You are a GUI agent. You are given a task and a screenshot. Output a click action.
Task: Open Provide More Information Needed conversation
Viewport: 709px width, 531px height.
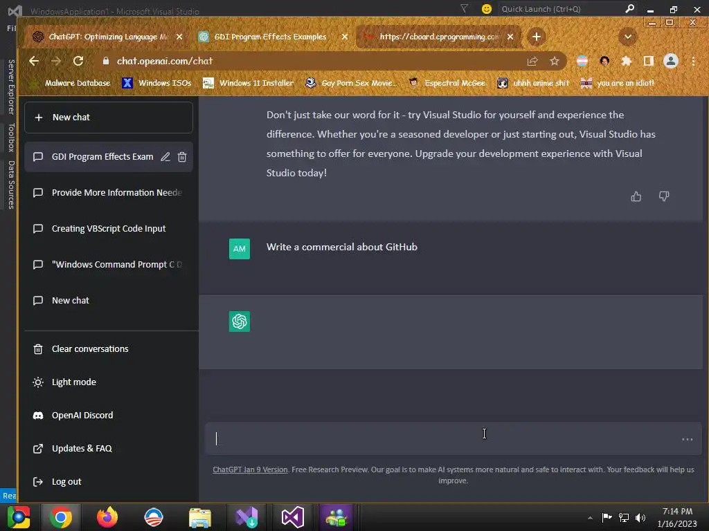point(109,193)
